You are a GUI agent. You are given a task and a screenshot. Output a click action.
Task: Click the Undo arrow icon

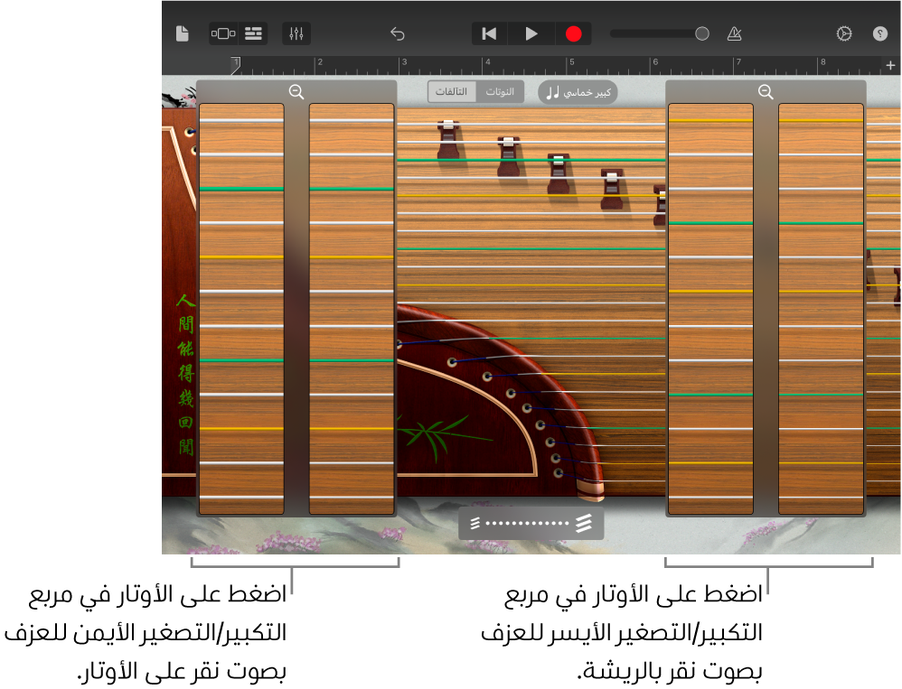[x=397, y=33]
